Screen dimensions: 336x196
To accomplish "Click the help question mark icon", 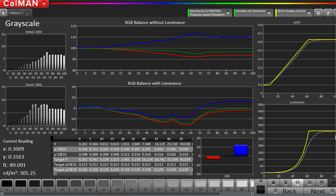I will (x=328, y=13).
